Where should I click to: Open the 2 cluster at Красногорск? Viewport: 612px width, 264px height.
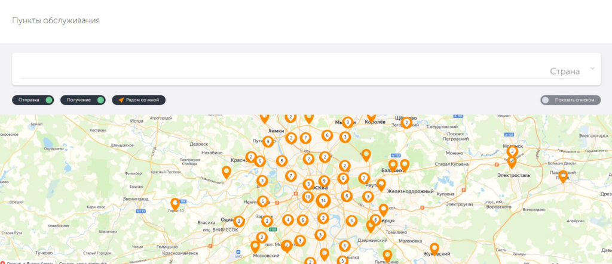(x=252, y=157)
